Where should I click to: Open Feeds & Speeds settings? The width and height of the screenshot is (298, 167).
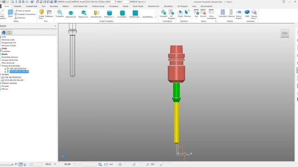tap(23, 11)
